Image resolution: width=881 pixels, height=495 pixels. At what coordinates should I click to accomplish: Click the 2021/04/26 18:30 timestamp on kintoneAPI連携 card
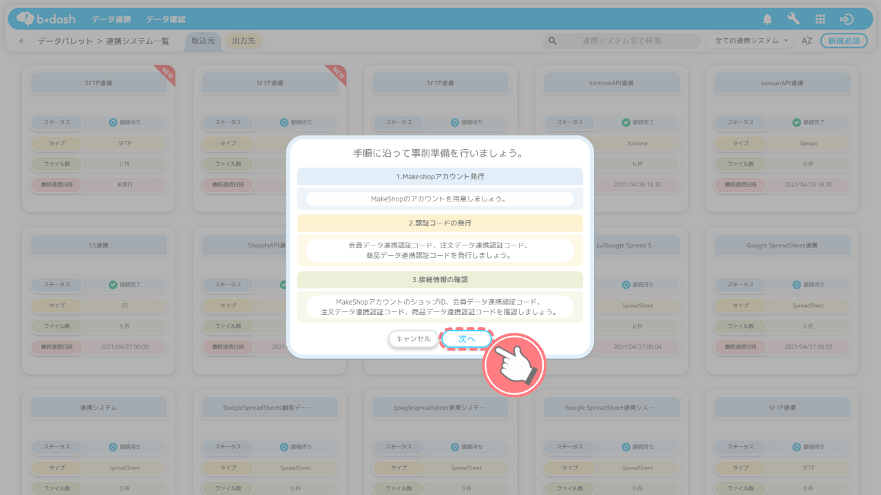pos(637,185)
